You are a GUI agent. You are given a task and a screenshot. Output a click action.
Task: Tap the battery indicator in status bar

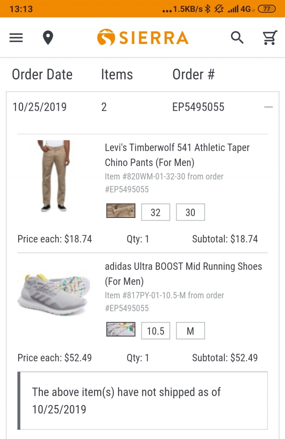pyautogui.click(x=266, y=9)
